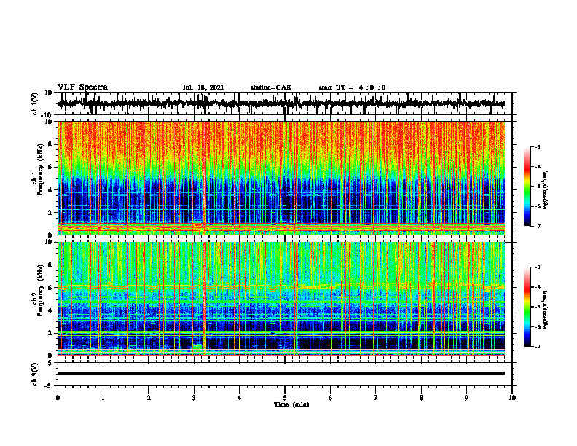Click time axis tick label "10"
Viewport: 577px width, 446px height.
click(x=512, y=398)
